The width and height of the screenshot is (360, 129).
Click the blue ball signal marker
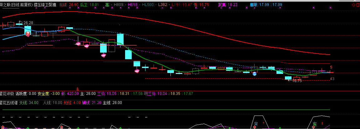pos(255,74)
